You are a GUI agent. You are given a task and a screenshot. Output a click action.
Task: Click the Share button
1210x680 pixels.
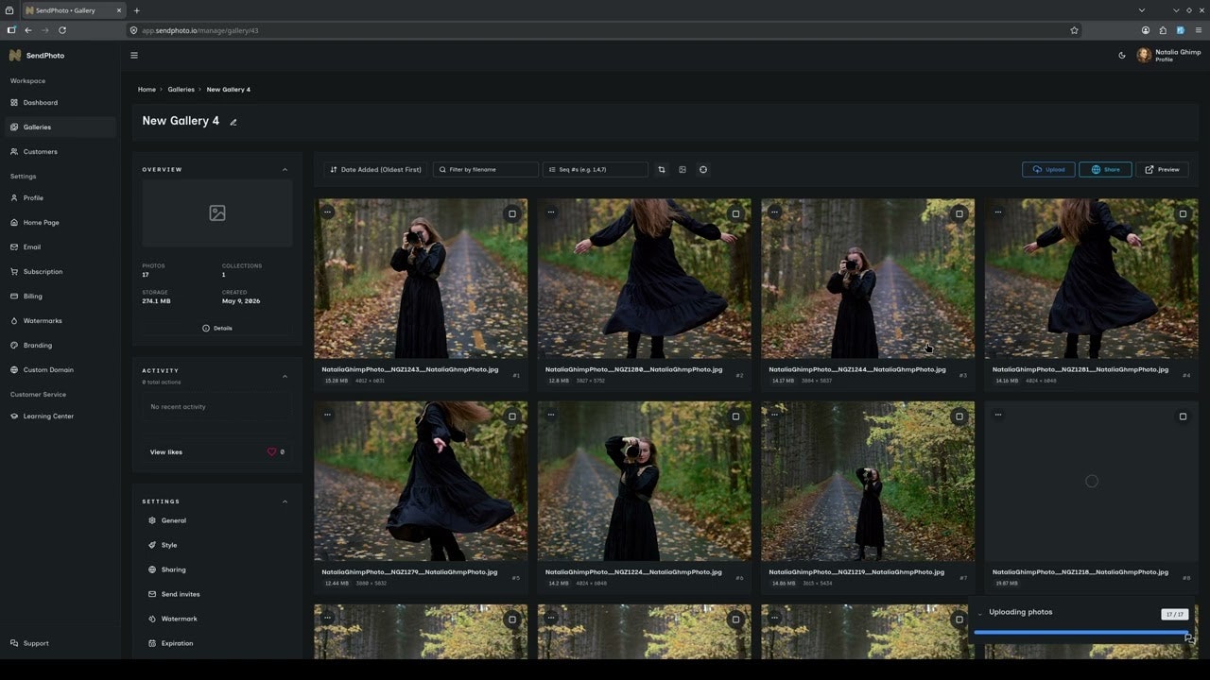[1105, 170]
